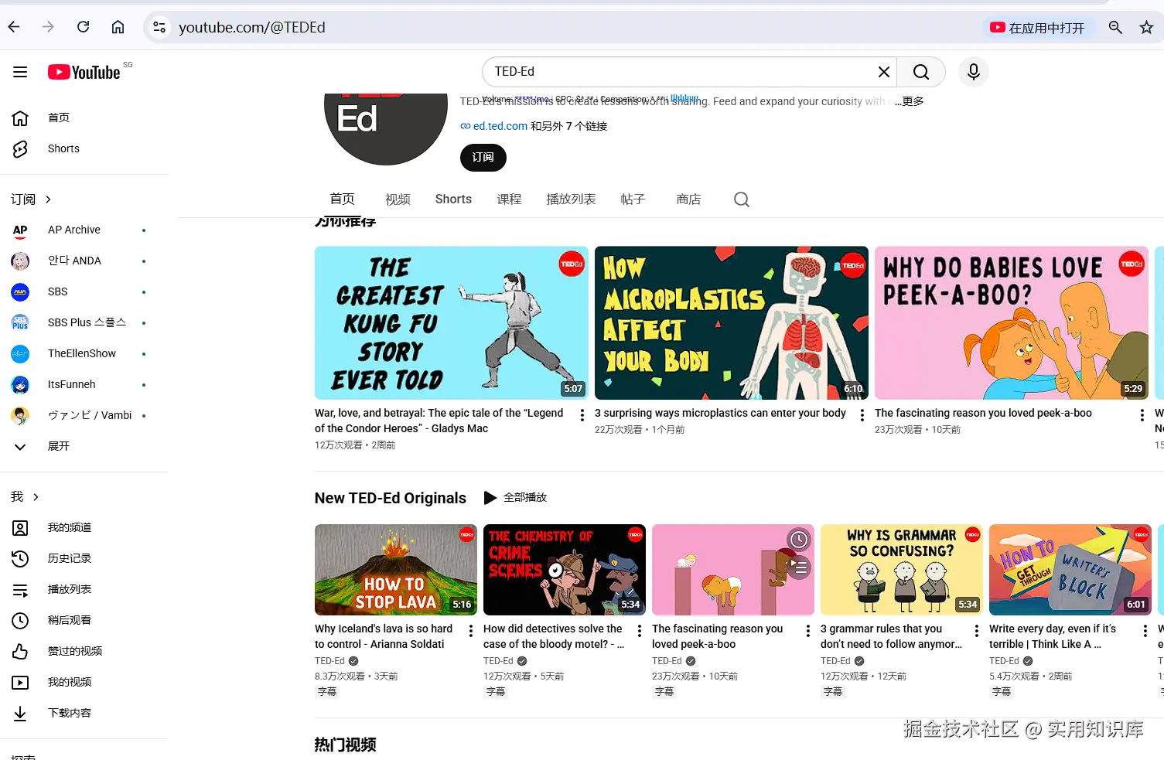The width and height of the screenshot is (1164, 760).
Task: Open browser home page button
Action: pos(118,27)
